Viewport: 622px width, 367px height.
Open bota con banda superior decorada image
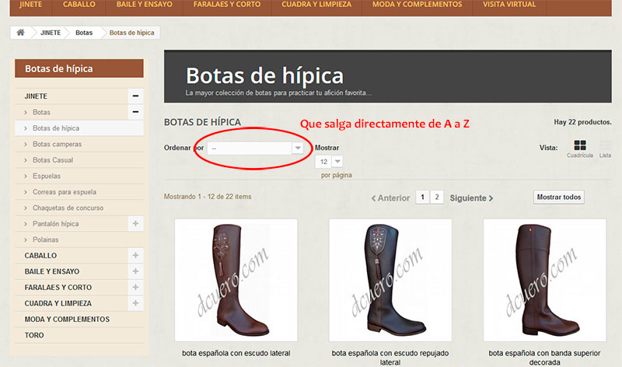coord(545,280)
